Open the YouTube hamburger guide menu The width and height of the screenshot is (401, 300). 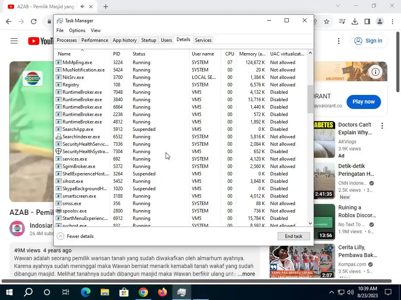(x=14, y=41)
